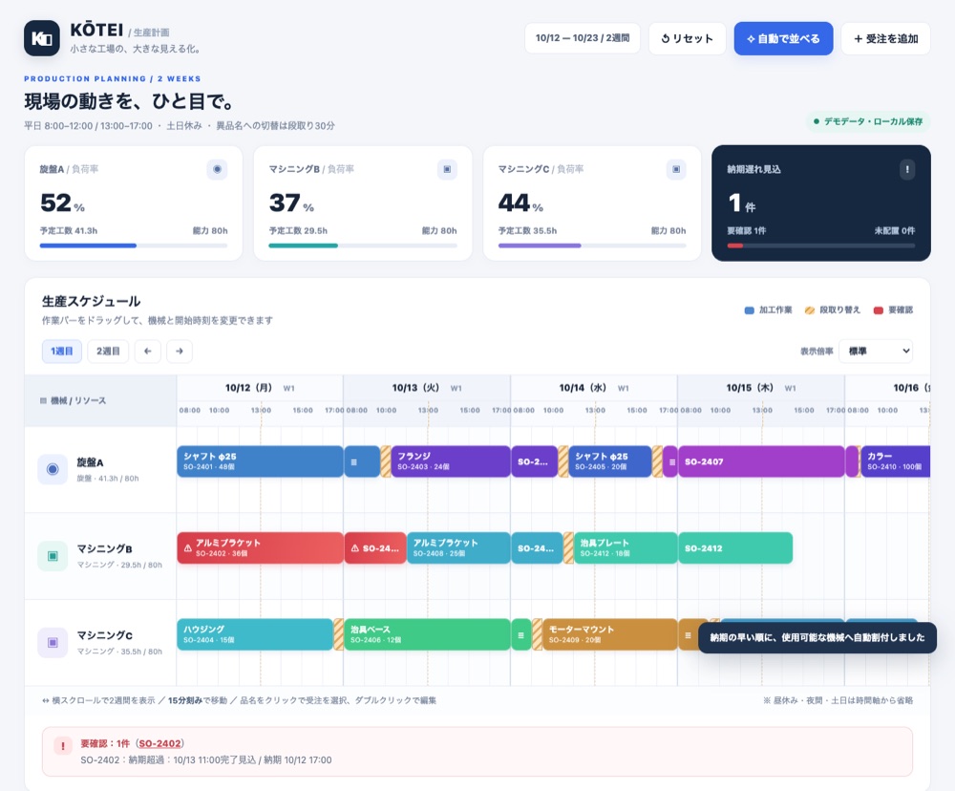This screenshot has height=791, width=955.
Task: Select the シャフト φ25 SO-2405 job bar
Action: point(610,462)
